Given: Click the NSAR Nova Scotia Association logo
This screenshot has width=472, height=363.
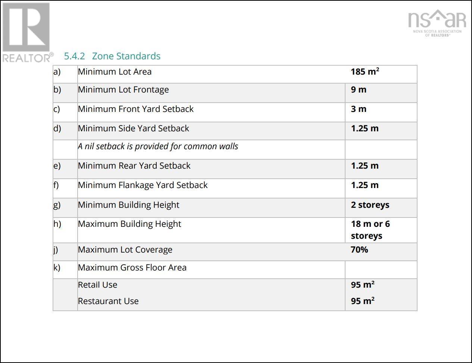Looking at the screenshot, I should 437,23.
